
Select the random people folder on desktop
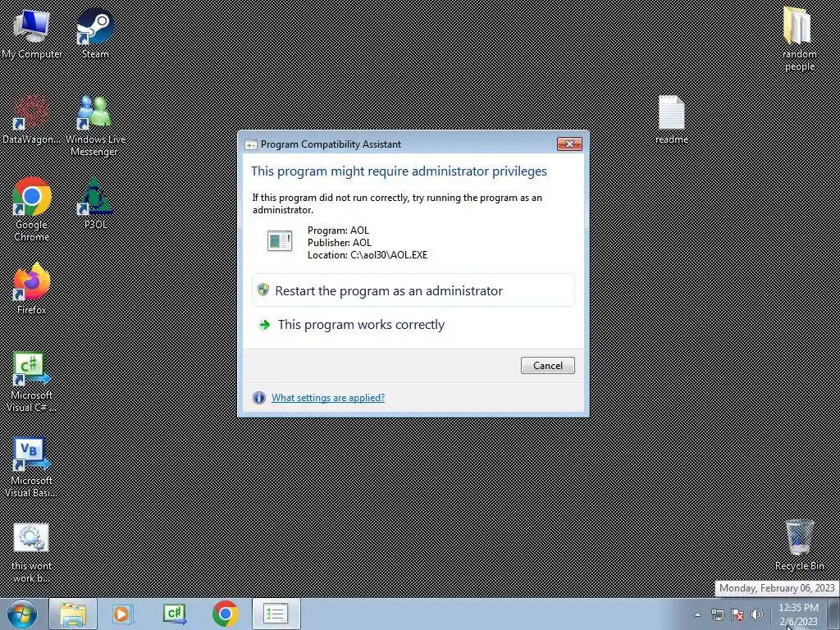coord(799,39)
